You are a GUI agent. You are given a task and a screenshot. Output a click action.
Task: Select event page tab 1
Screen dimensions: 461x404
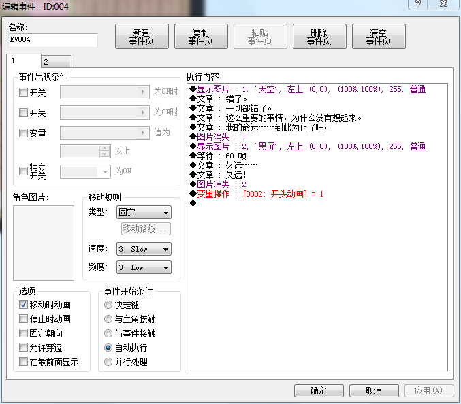tap(24, 61)
